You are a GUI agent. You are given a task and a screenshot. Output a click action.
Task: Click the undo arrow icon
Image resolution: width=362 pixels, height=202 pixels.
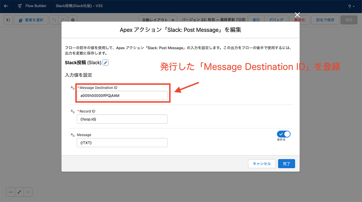pyautogui.click(x=54, y=20)
